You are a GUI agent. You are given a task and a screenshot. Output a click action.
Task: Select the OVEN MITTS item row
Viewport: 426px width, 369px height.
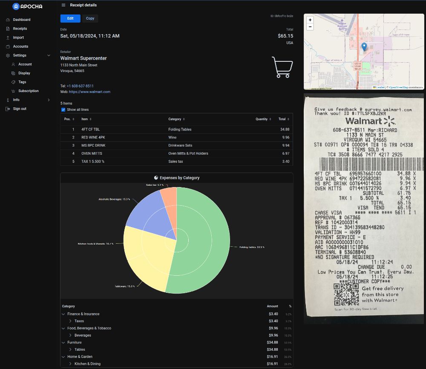point(176,153)
